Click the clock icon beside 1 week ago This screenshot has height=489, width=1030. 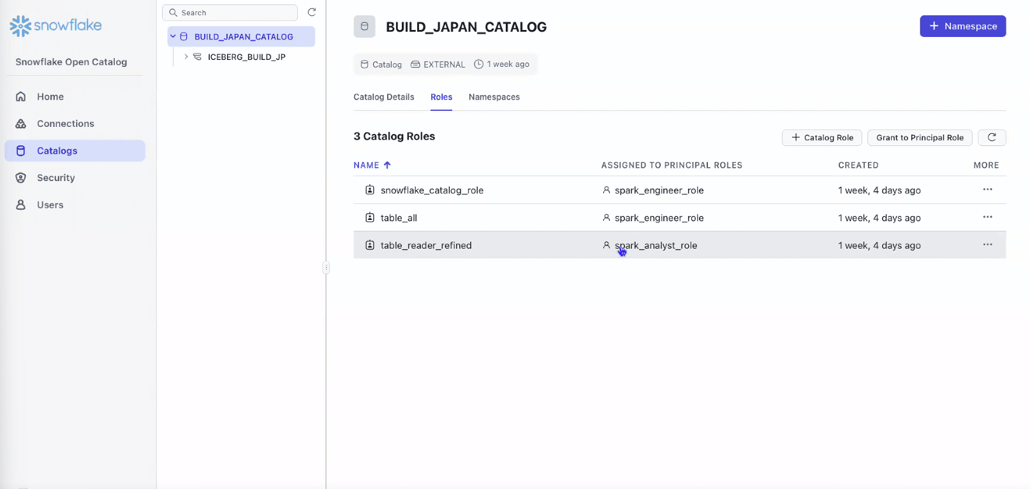pos(479,64)
